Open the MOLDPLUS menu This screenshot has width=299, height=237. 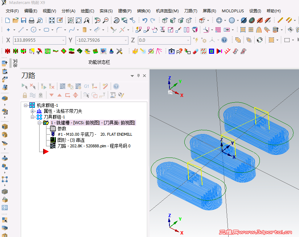pyautogui.click(x=233, y=11)
